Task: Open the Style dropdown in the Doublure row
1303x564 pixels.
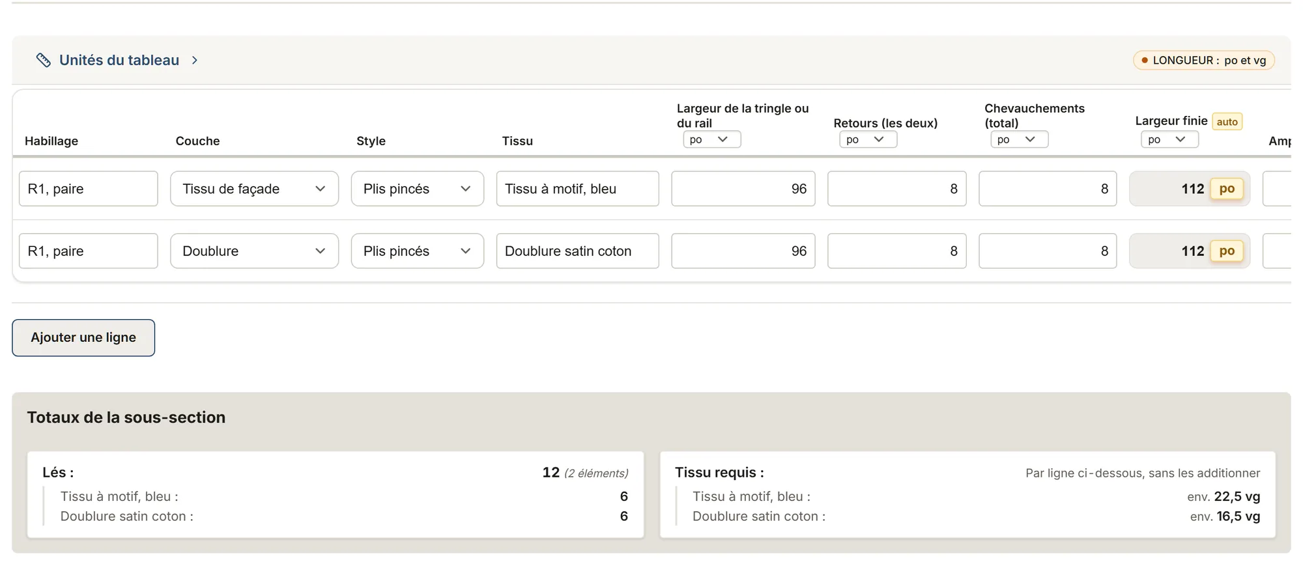Action: tap(418, 251)
